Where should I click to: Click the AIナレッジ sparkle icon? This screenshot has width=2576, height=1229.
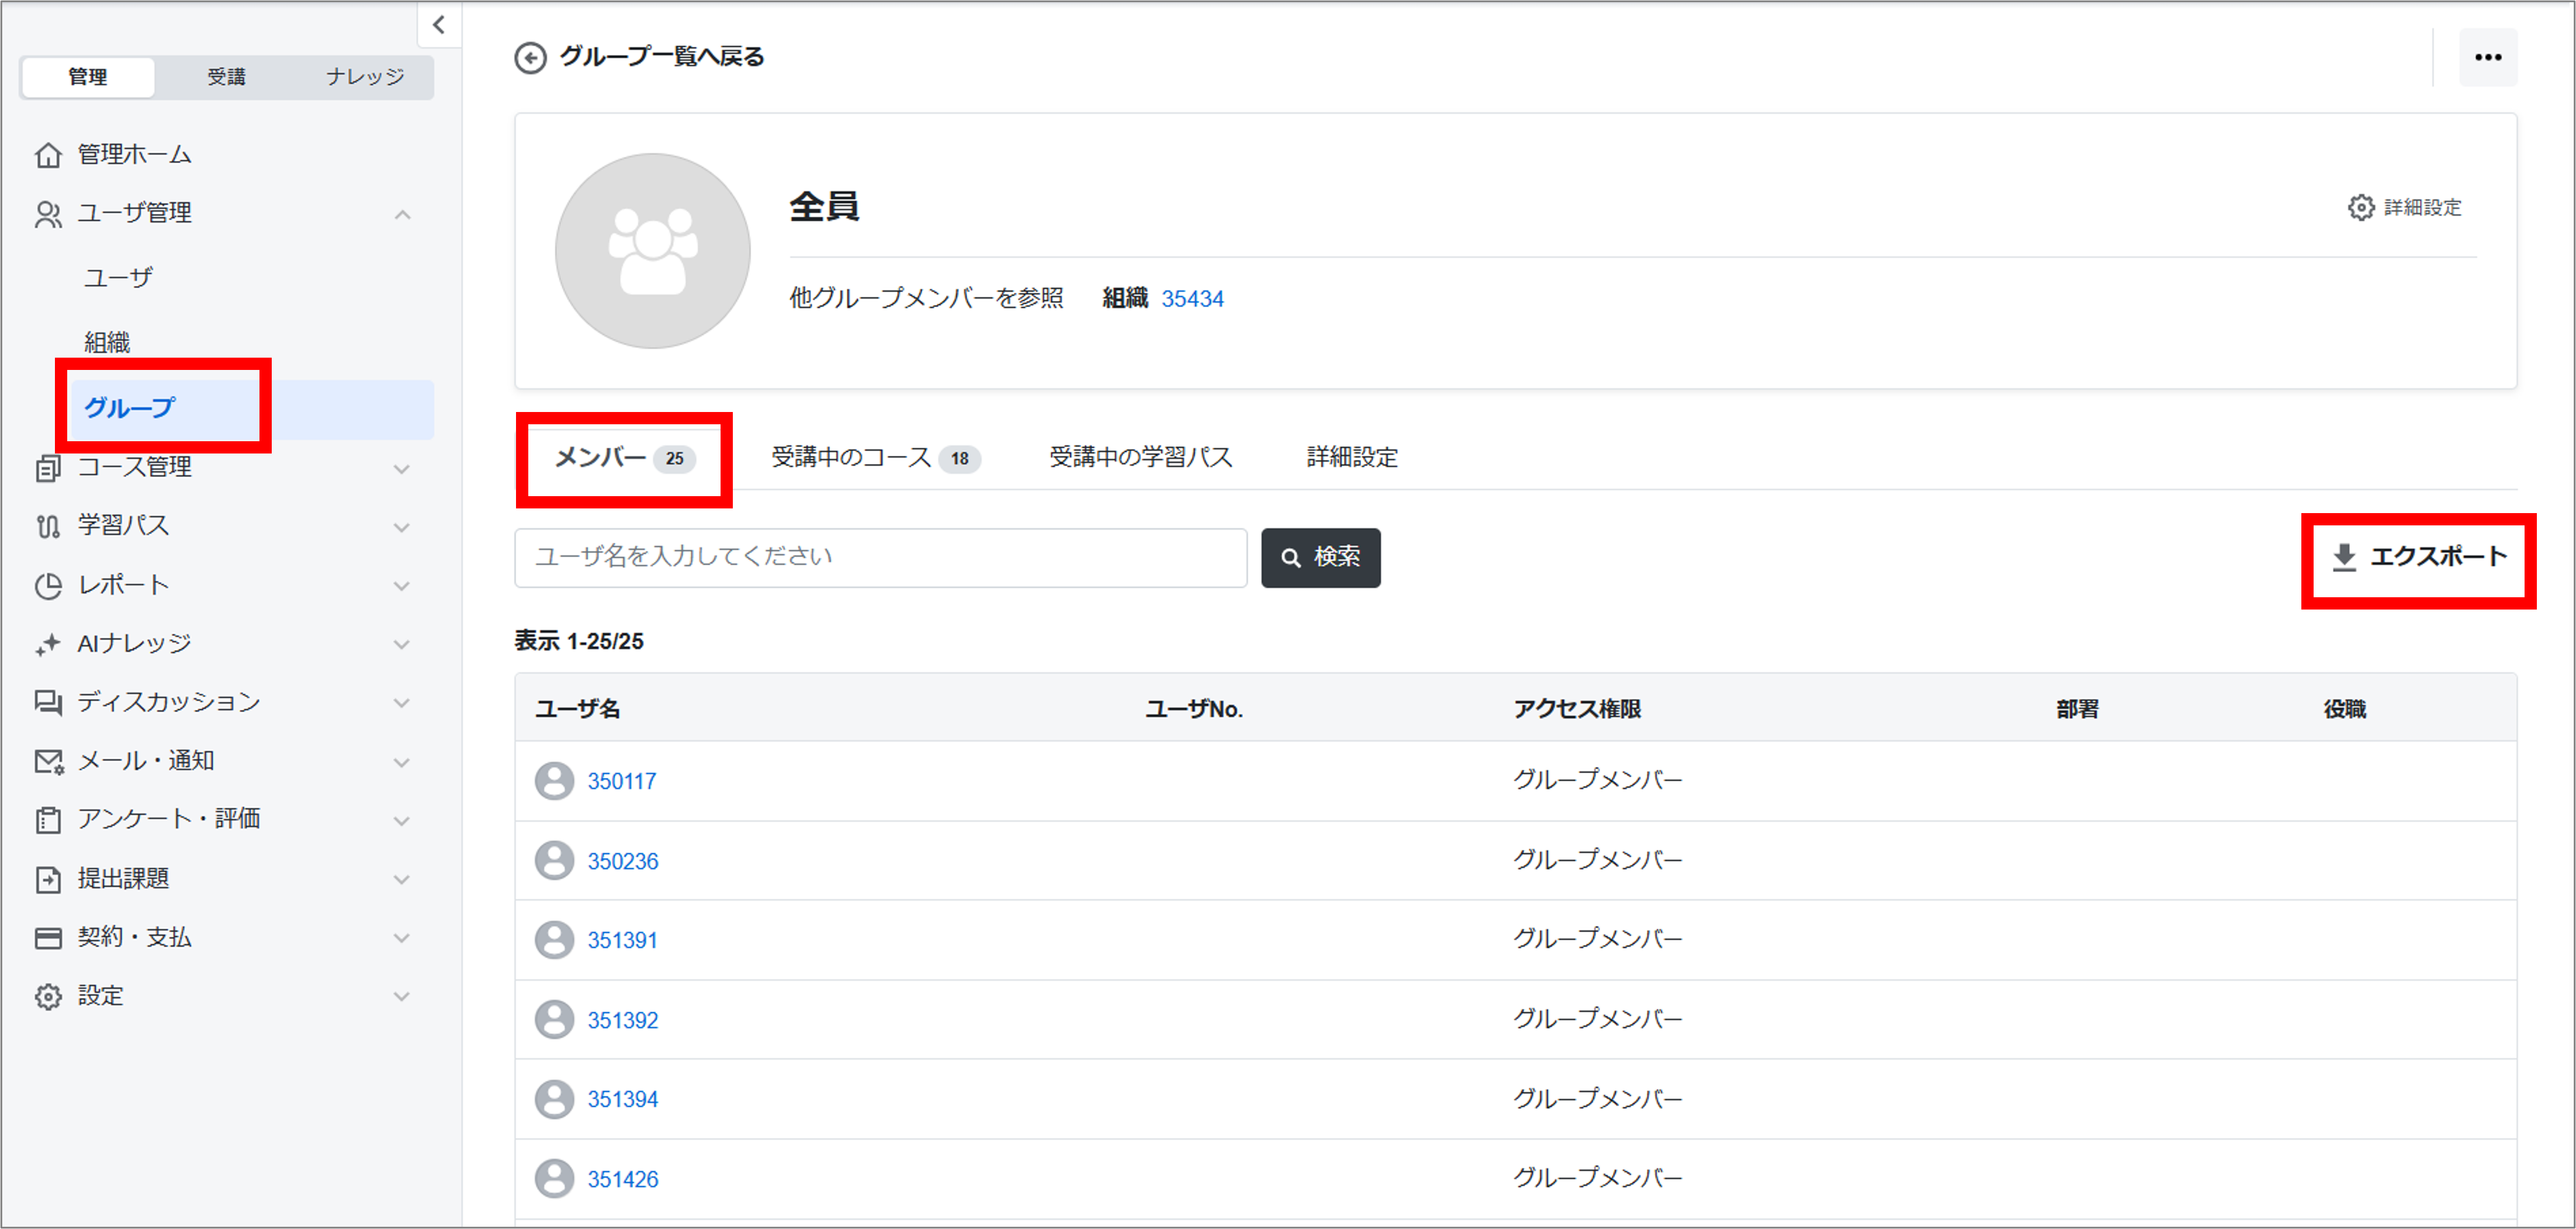click(48, 645)
